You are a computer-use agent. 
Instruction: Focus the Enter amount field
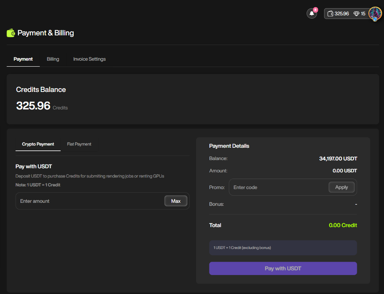pyautogui.click(x=89, y=201)
